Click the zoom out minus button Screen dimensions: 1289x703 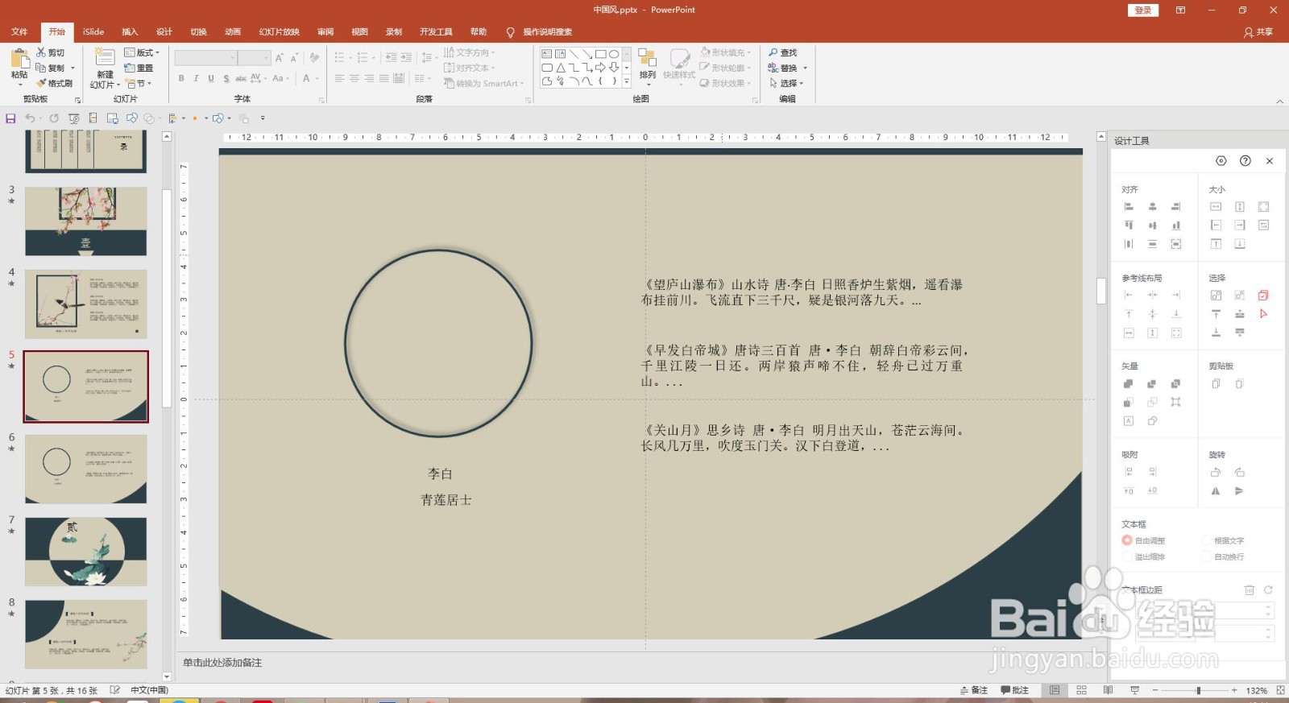(x=1154, y=690)
